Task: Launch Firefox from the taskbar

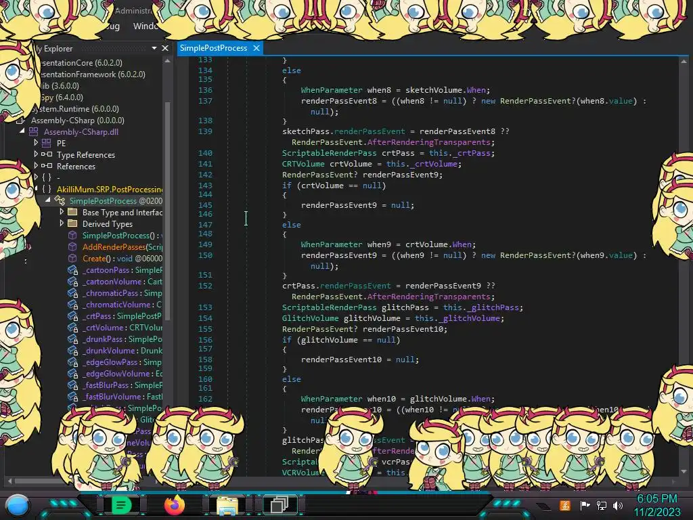Action: (174, 505)
